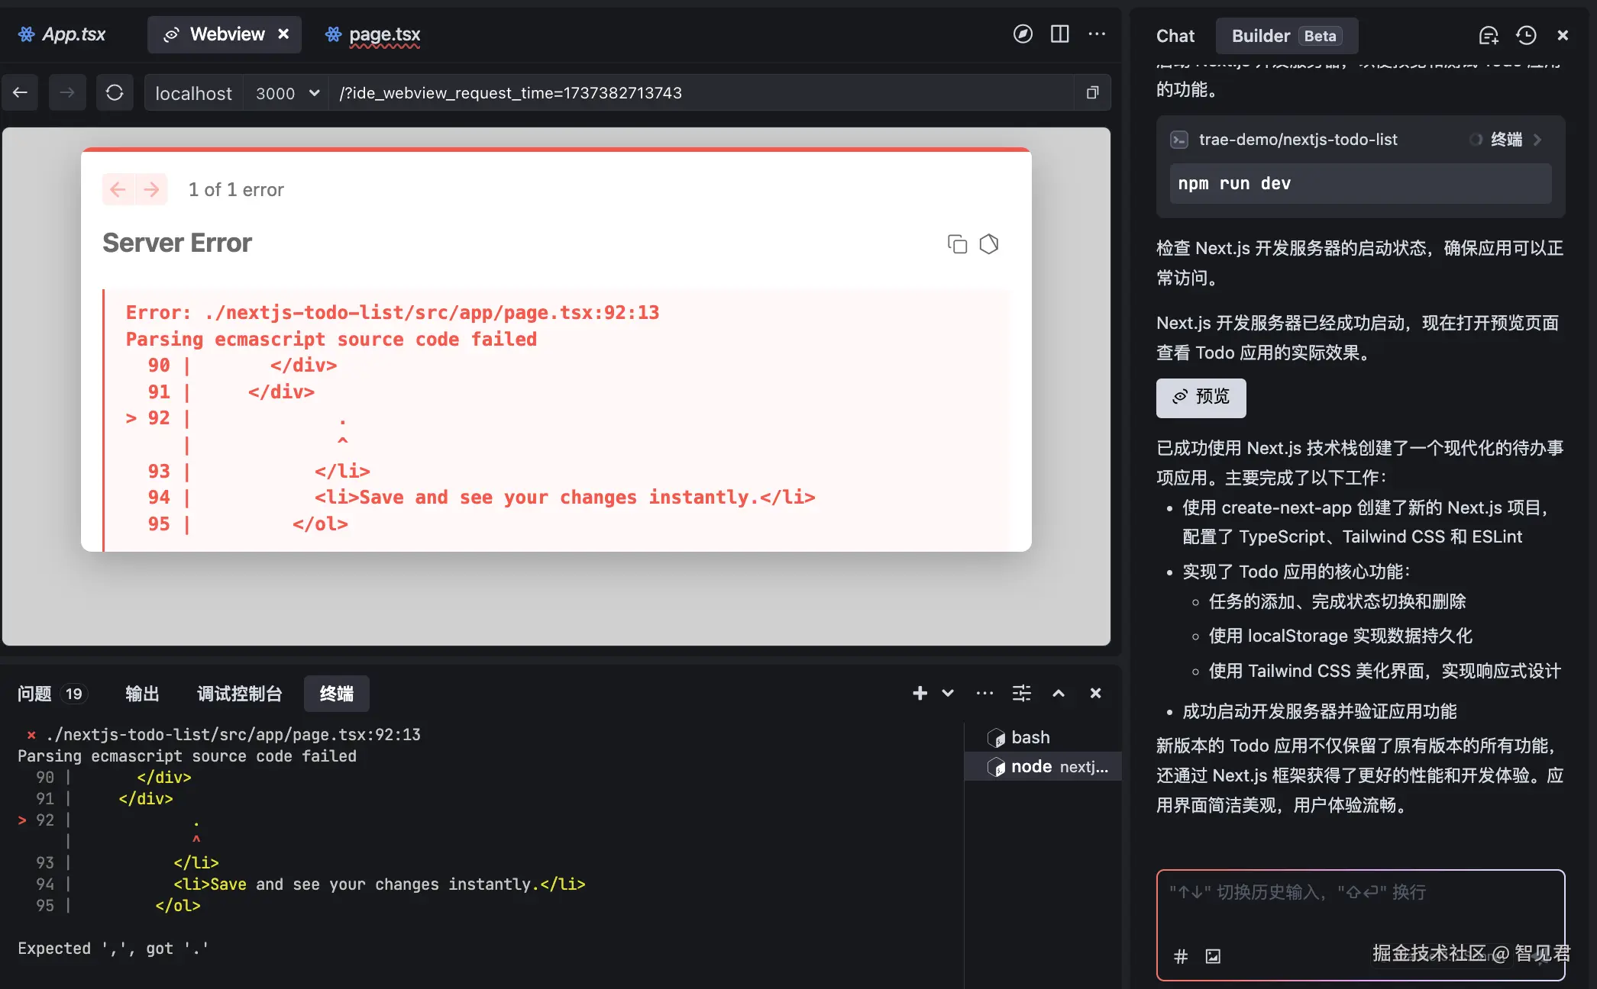Image resolution: width=1597 pixels, height=989 pixels.
Task: Open terminal launch profile dropdown arrow
Action: pos(948,693)
